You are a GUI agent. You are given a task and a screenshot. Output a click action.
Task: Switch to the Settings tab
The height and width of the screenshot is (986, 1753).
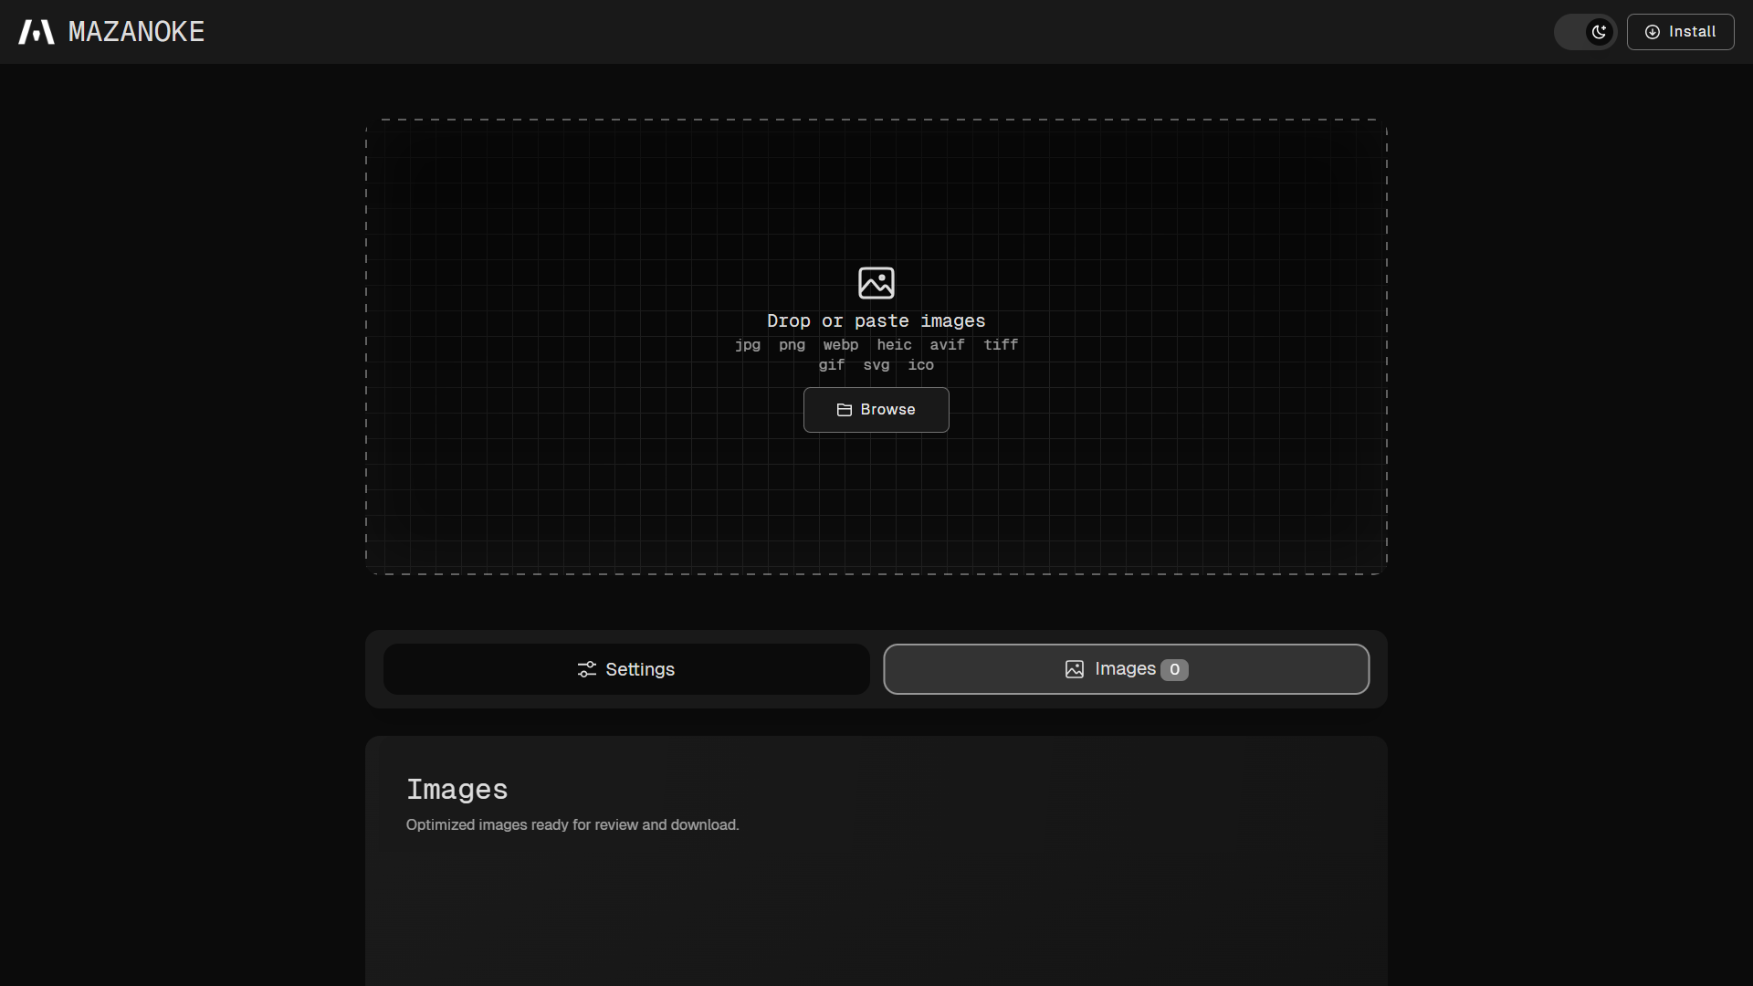click(626, 669)
